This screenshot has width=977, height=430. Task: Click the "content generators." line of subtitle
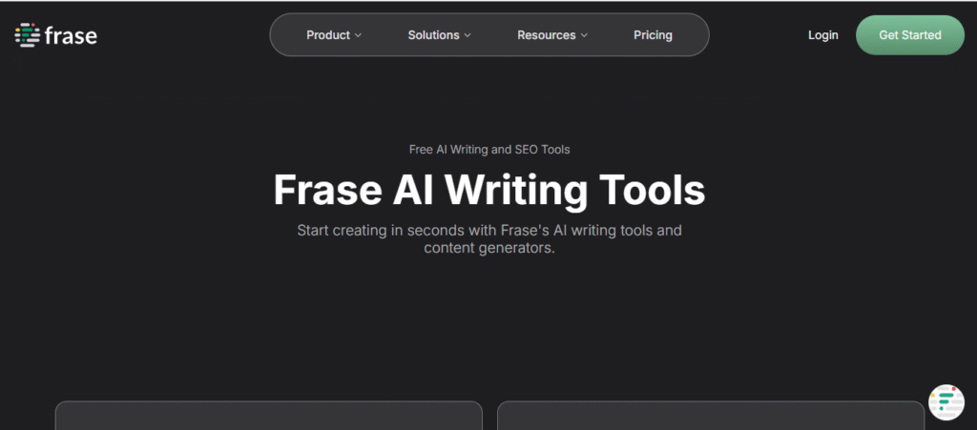click(488, 248)
